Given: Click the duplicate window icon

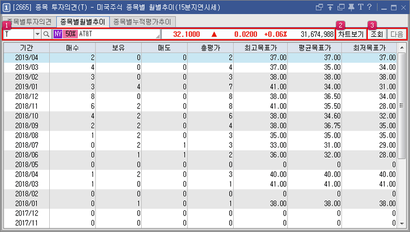Looking at the screenshot, I should 341,8.
